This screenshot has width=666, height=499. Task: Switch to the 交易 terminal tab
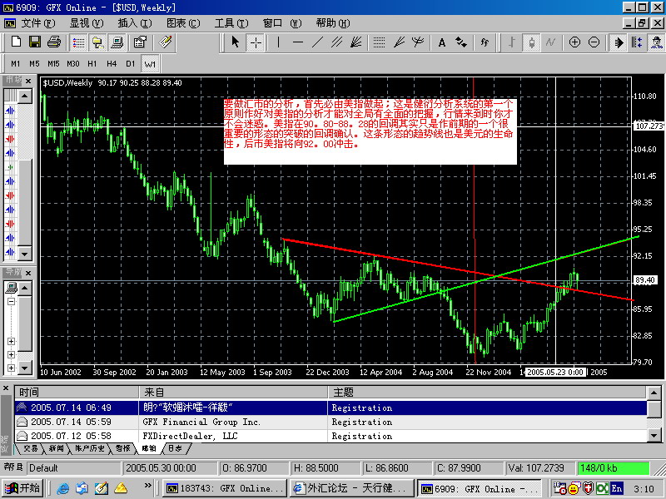pos(30,448)
